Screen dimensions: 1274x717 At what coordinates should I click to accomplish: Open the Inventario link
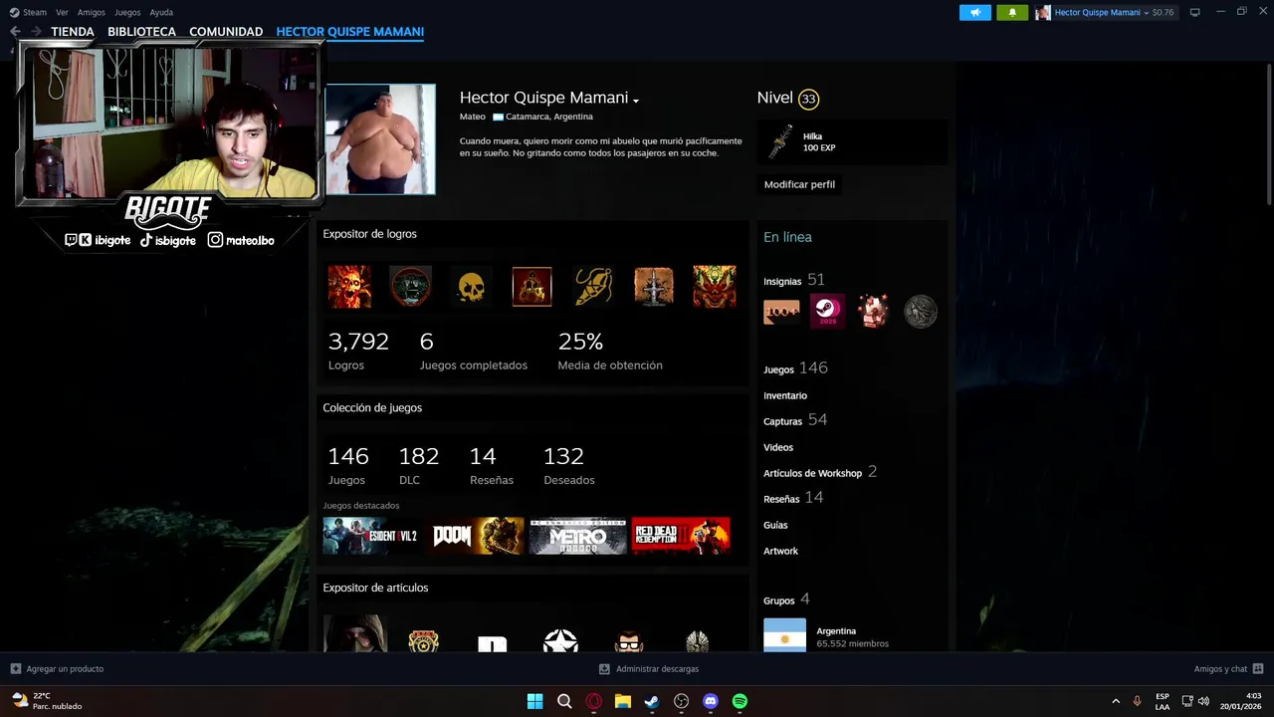point(785,395)
